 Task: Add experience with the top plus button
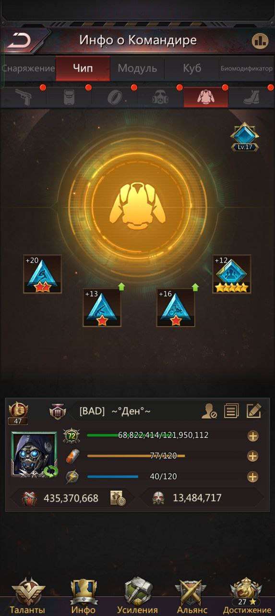(253, 436)
